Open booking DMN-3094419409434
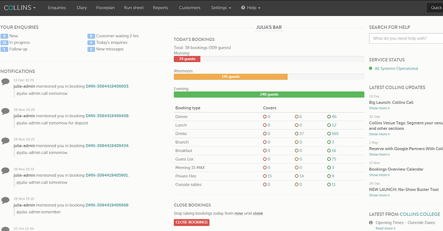The width and height of the screenshot is (443, 231). click(x=107, y=145)
